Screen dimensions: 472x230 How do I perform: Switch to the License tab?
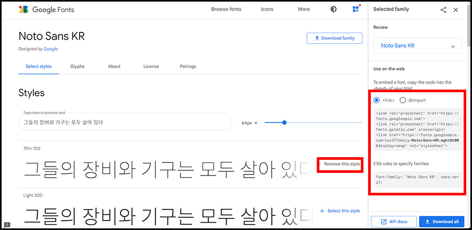[151, 66]
